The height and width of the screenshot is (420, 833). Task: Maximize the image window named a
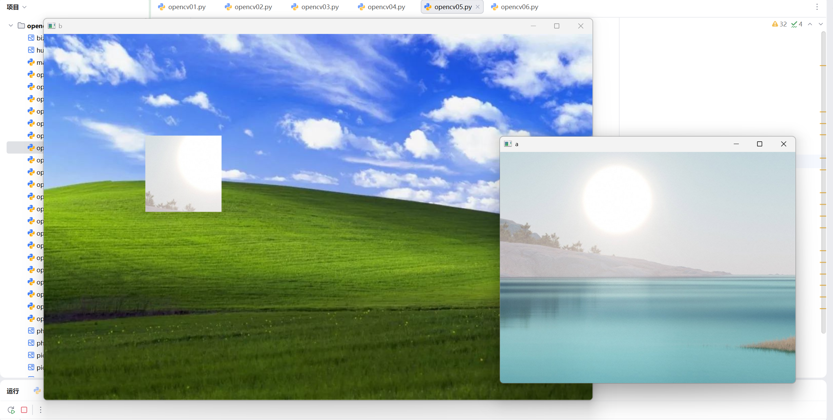(759, 144)
